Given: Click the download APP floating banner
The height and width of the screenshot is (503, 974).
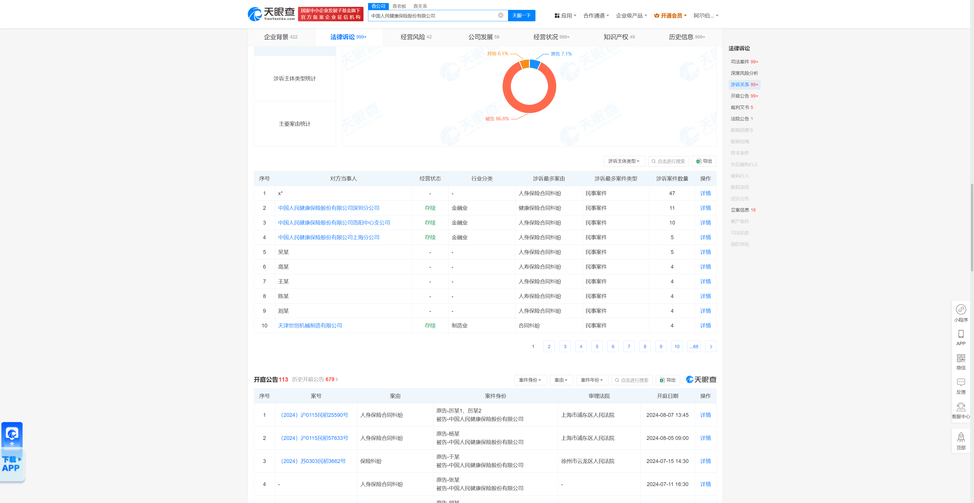Looking at the screenshot, I should coord(12,463).
